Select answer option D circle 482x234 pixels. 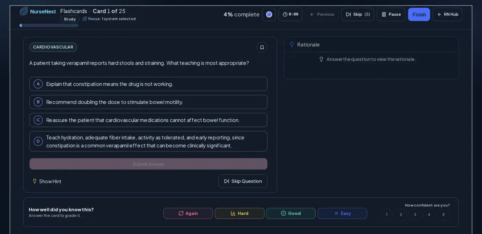point(38,141)
